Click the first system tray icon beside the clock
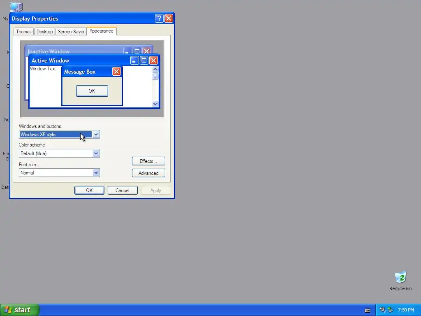Screen dimensions: 421x316 click(x=382, y=310)
